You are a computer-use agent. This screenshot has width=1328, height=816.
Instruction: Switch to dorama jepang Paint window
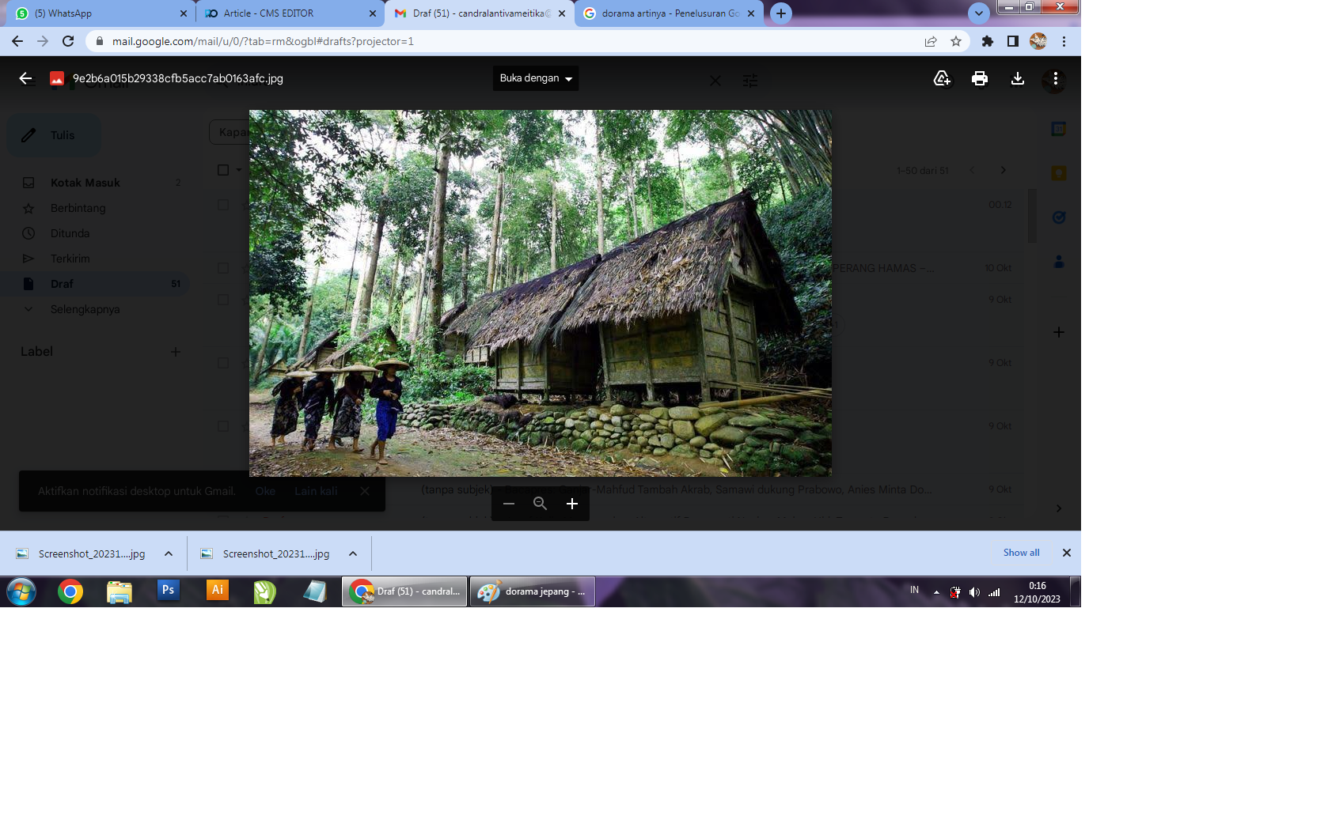(x=533, y=591)
